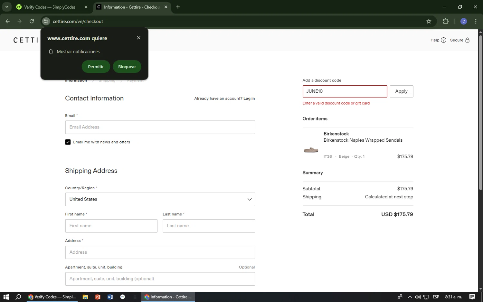Open the Chrome profile avatar

click(x=464, y=21)
